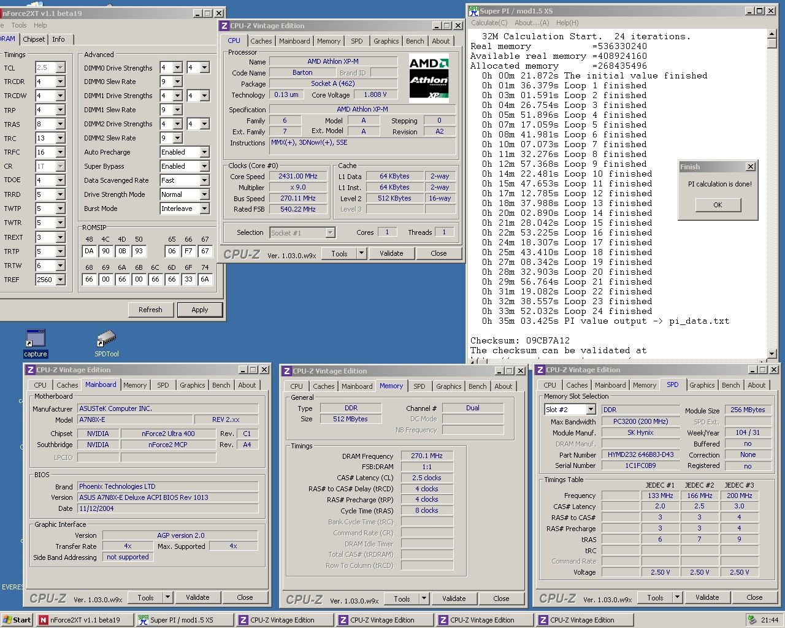
Task: Open About tab in Mainboard window
Action: pyautogui.click(x=247, y=385)
